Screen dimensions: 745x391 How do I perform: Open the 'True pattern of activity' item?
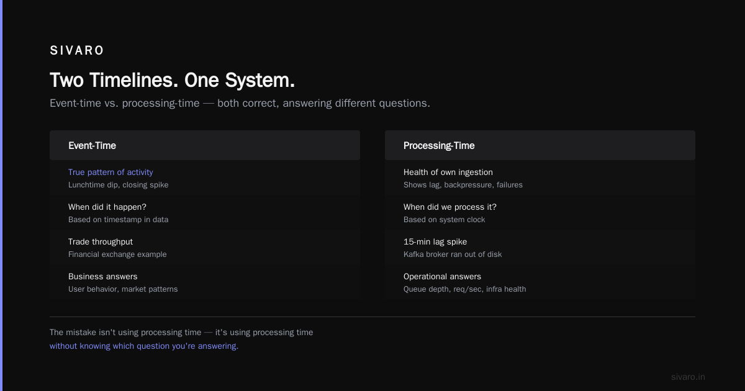[111, 172]
